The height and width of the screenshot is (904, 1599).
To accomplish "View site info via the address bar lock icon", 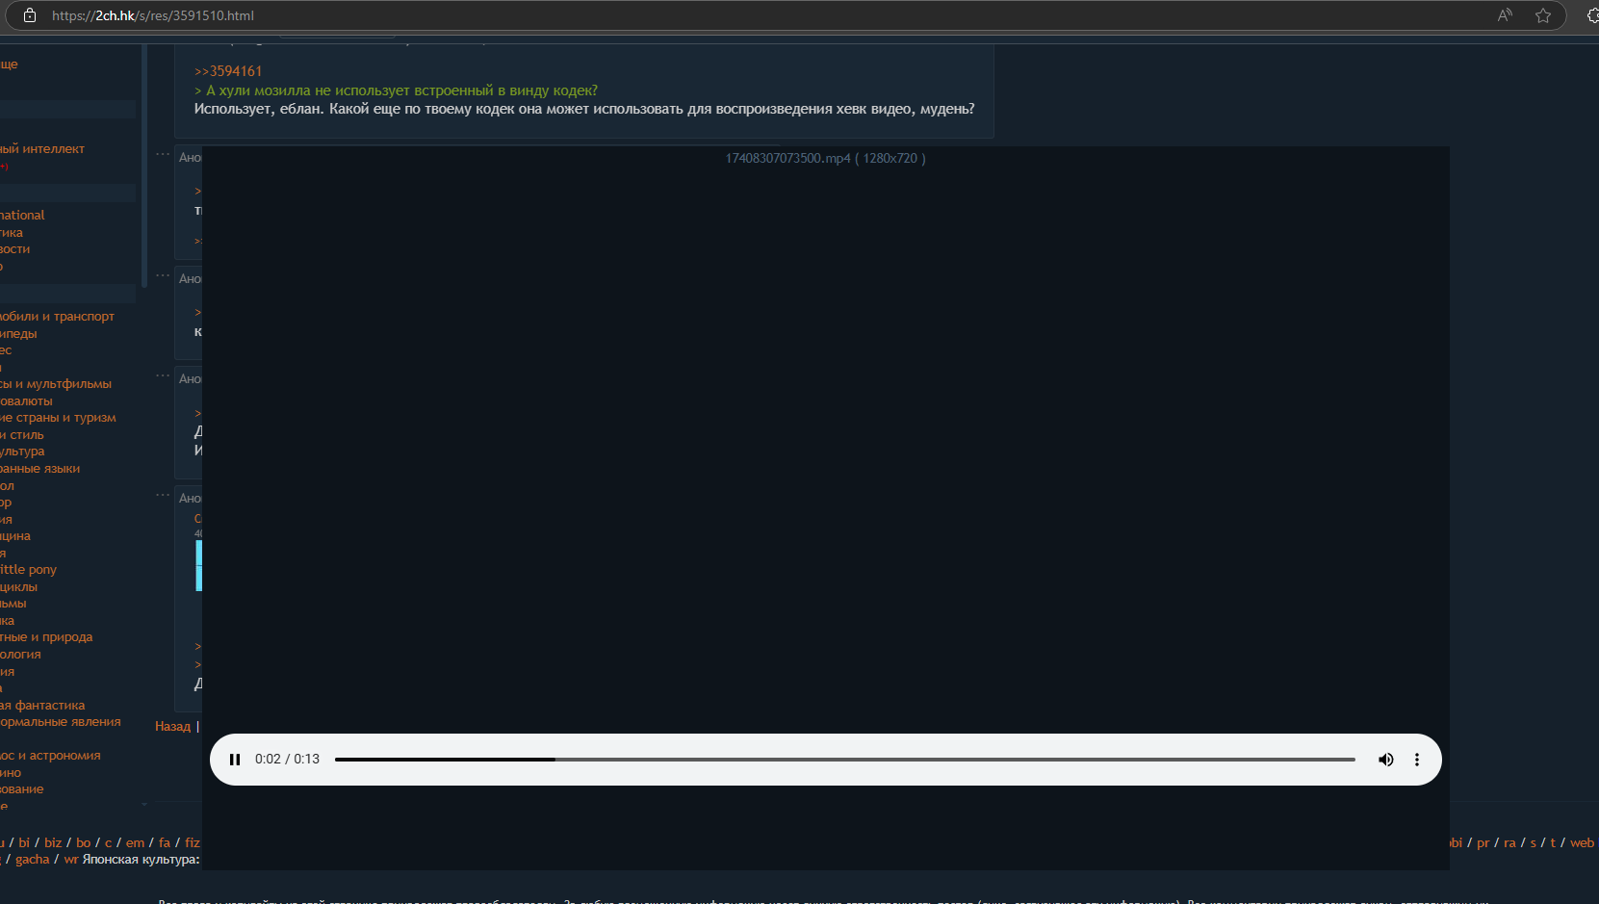I will click(30, 15).
